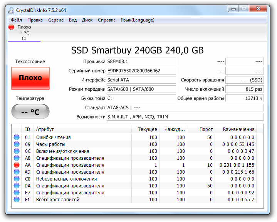Click the Текущее column header
Viewport: 277px width, 222px height.
(x=145, y=129)
